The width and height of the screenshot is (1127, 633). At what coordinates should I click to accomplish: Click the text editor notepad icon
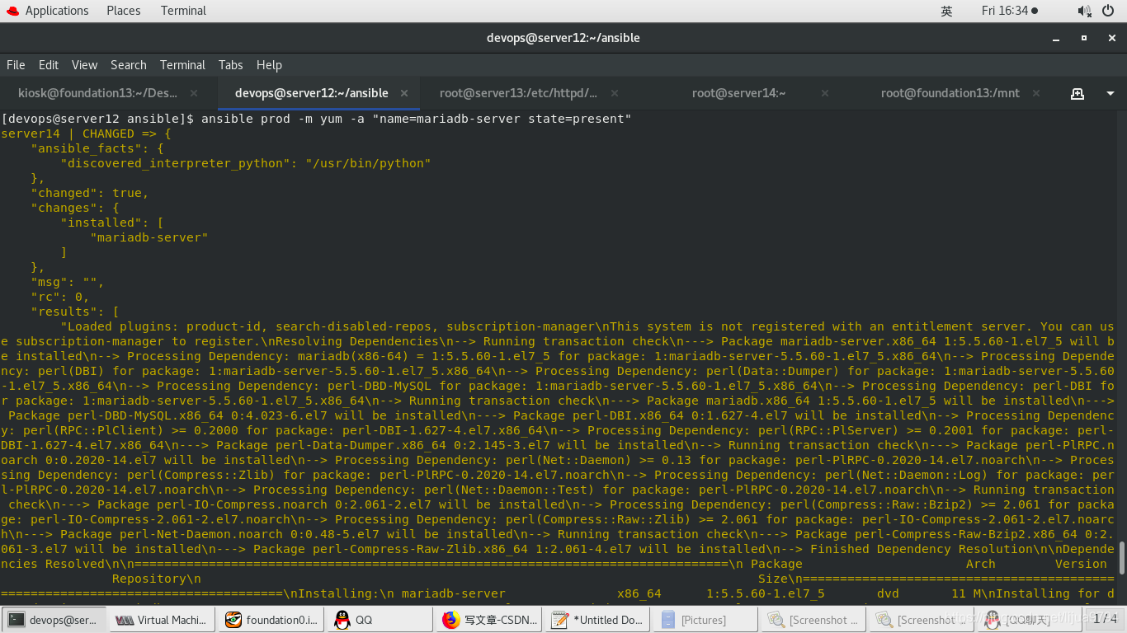coord(560,620)
